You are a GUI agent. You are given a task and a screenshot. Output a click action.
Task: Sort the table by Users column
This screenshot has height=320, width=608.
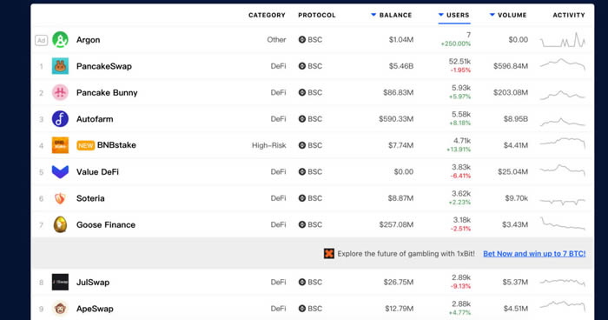[453, 15]
